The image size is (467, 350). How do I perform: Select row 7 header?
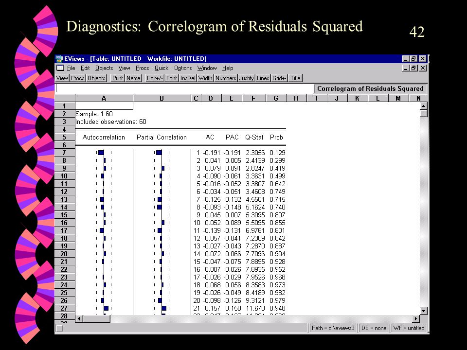click(65, 153)
